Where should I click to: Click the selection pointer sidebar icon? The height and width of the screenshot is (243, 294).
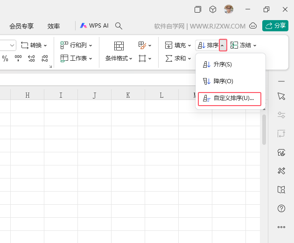pos(281,96)
